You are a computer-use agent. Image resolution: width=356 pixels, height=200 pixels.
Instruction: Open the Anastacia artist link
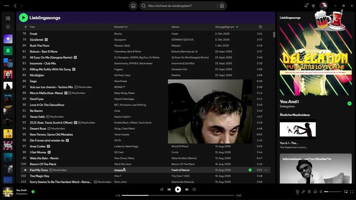(120, 170)
